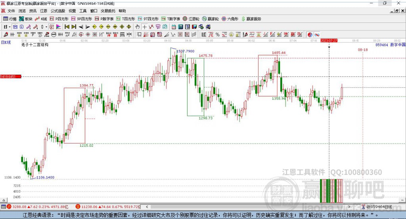Click the 收859464日线 status entry
Screen dimensions: 406x219
[x=377, y=207]
